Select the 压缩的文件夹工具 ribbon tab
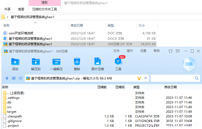The image size is (202, 129). tap(45, 9)
